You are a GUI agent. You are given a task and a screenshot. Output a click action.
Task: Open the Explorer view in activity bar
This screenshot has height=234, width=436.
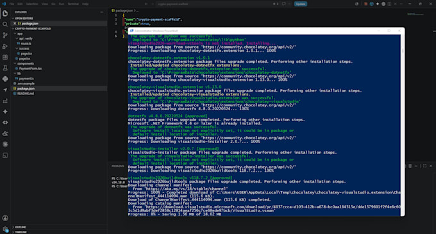pos(5,13)
